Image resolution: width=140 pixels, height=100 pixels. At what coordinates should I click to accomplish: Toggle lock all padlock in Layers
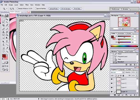pyautogui.click(x=123, y=76)
